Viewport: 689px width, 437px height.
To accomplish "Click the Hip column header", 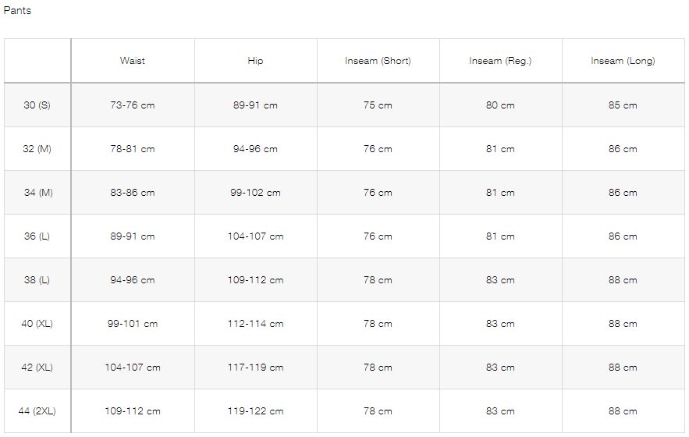I will [255, 61].
